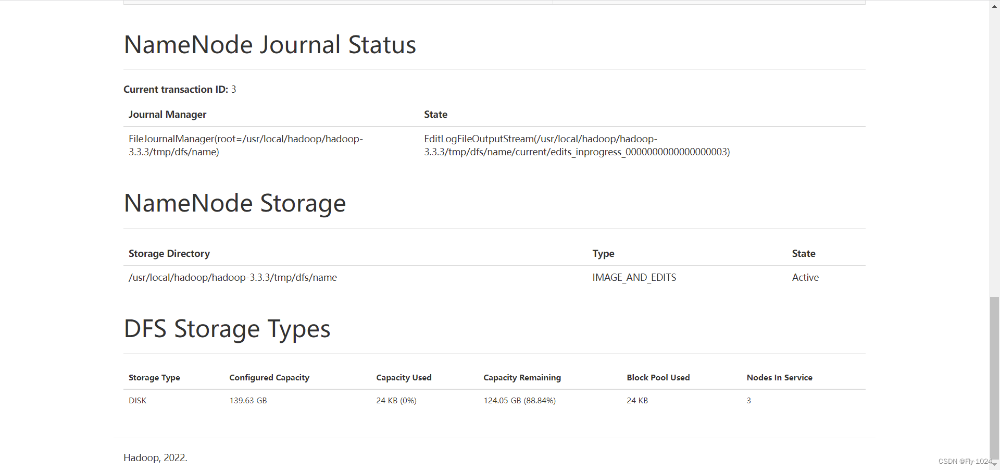Click the State header in storage table
Image resolution: width=1000 pixels, height=470 pixels.
804,253
